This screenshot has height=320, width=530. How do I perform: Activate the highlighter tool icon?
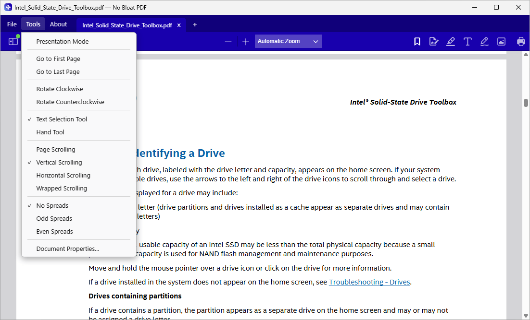(451, 41)
